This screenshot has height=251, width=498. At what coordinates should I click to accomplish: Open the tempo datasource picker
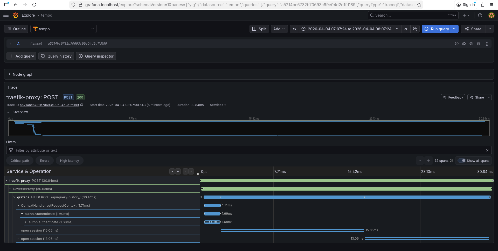click(64, 29)
